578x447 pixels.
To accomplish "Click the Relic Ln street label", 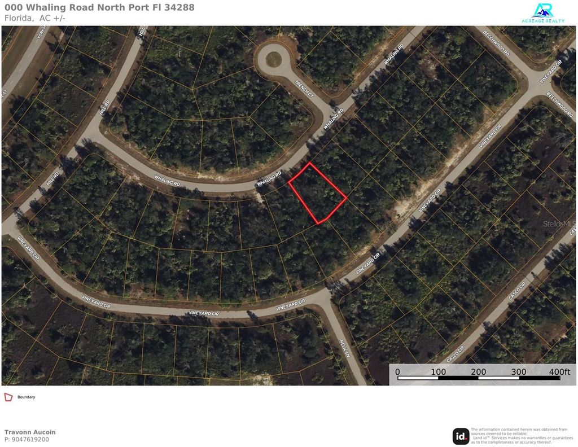I will coord(344,348).
